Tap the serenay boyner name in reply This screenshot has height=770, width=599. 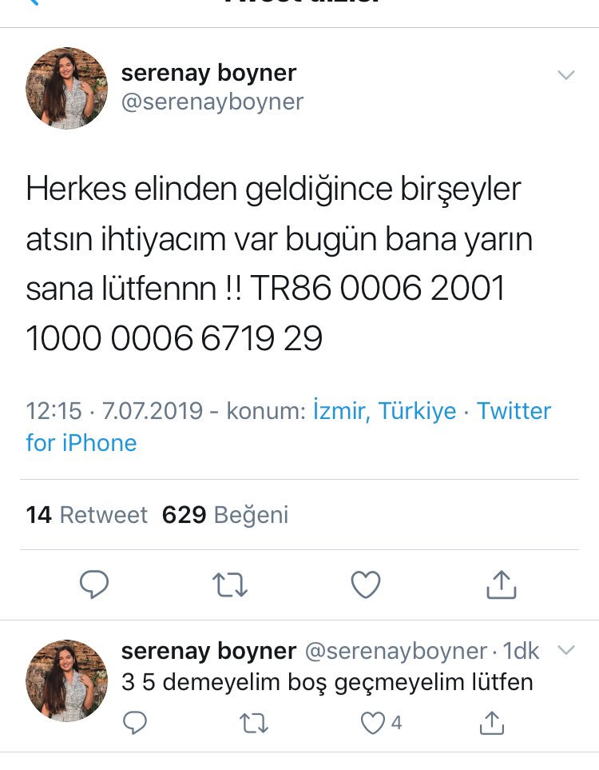(208, 651)
